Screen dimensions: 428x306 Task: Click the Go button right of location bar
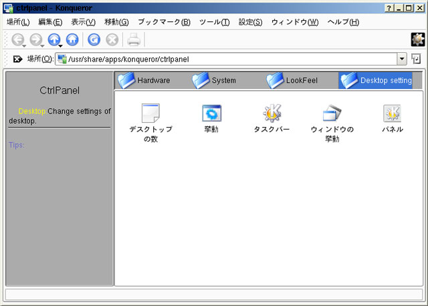coord(417,59)
